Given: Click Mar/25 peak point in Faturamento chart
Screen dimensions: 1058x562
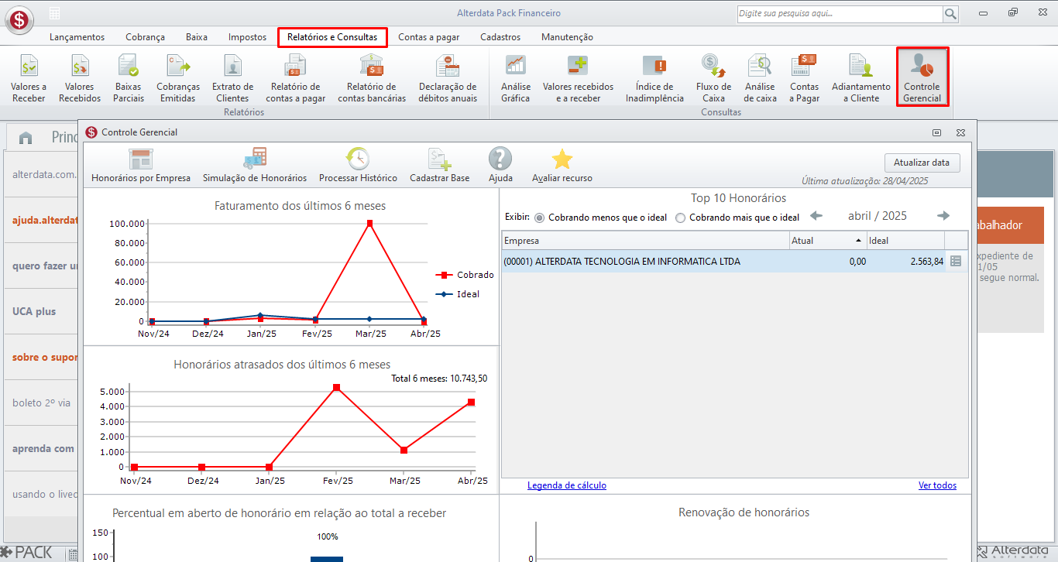Looking at the screenshot, I should click(x=370, y=223).
